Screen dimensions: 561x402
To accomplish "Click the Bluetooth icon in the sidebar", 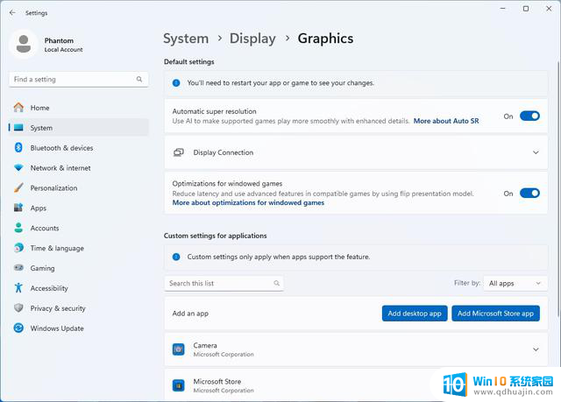I will (x=18, y=147).
